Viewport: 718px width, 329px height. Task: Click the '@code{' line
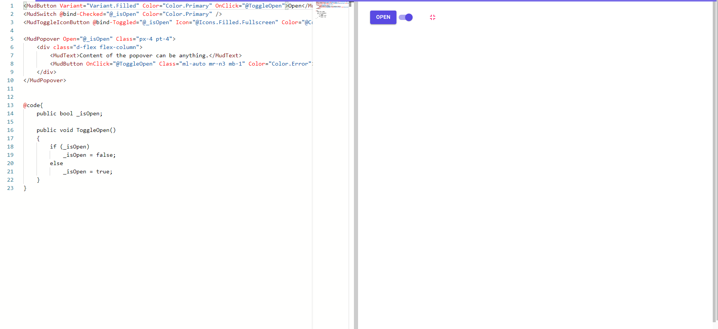coord(33,105)
